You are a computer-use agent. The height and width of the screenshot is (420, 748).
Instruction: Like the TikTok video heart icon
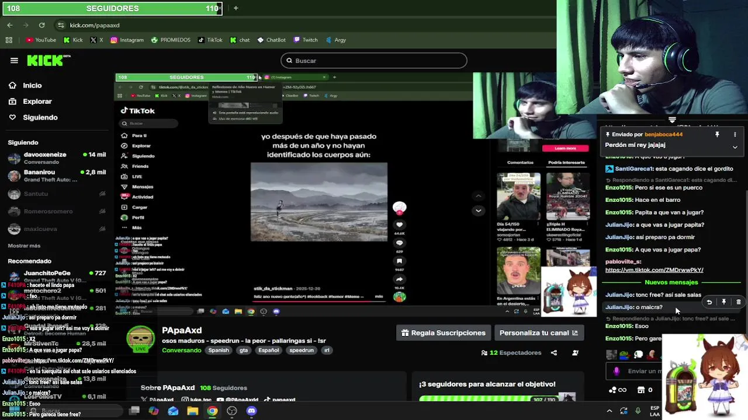coord(400,225)
